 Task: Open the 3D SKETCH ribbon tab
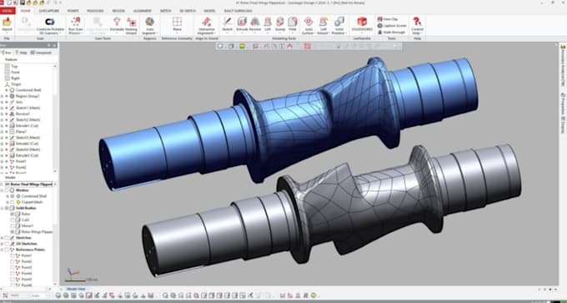pos(188,11)
